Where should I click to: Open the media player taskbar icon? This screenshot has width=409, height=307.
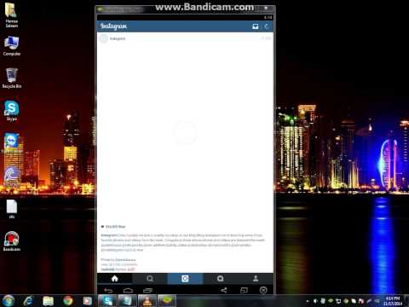(x=88, y=301)
